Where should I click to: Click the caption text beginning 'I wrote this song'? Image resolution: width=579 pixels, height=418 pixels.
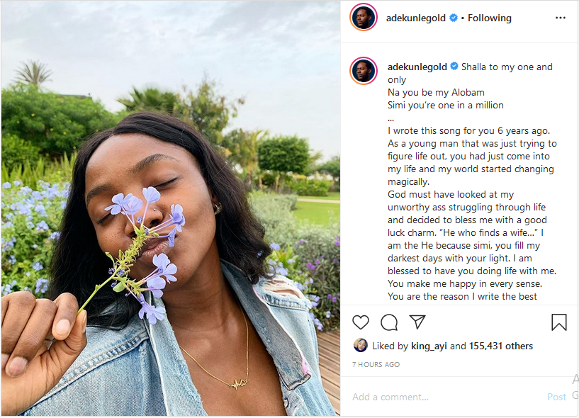(469, 131)
